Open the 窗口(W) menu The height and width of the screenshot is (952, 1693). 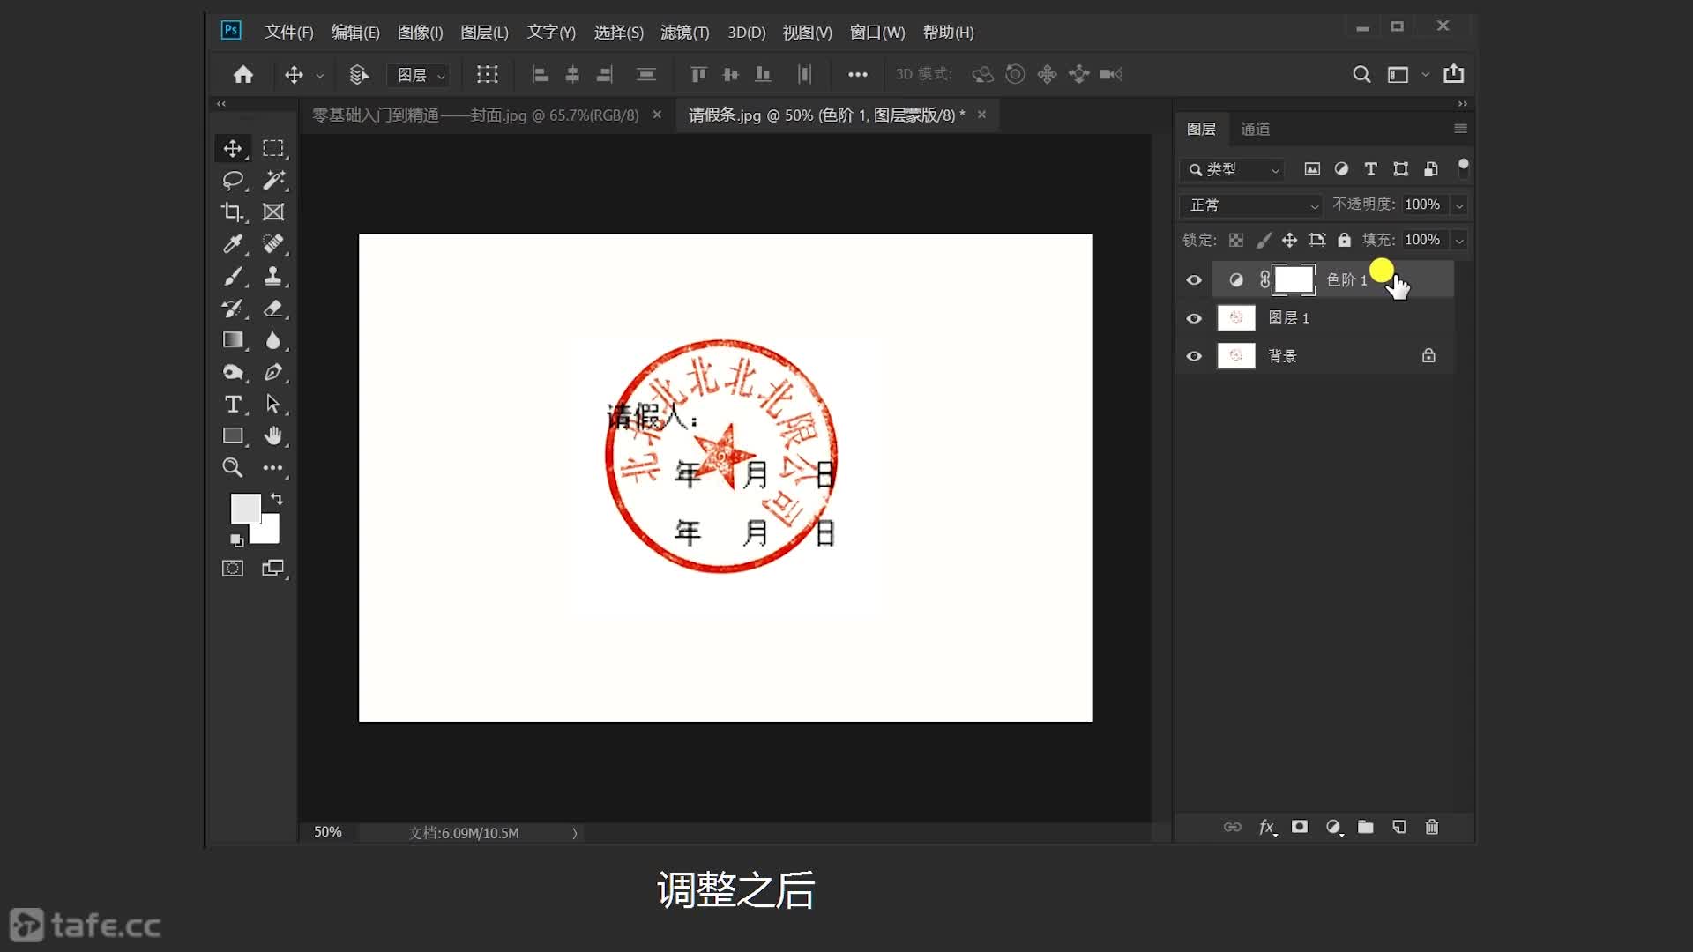click(877, 33)
